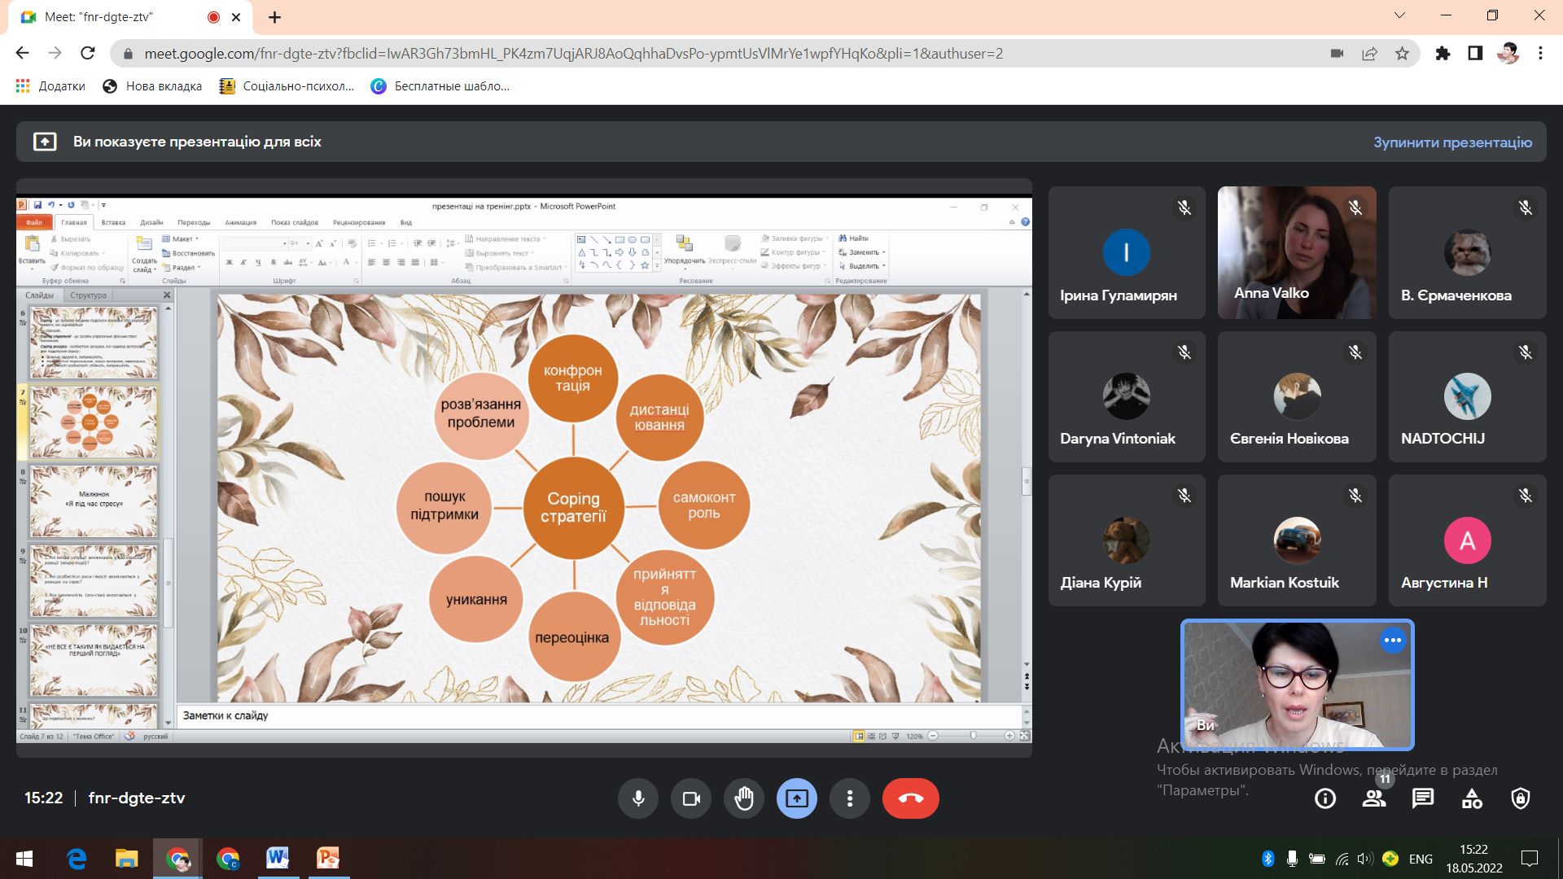Click Anna Valko video tile
Viewport: 1563px width, 879px height.
pos(1297,252)
